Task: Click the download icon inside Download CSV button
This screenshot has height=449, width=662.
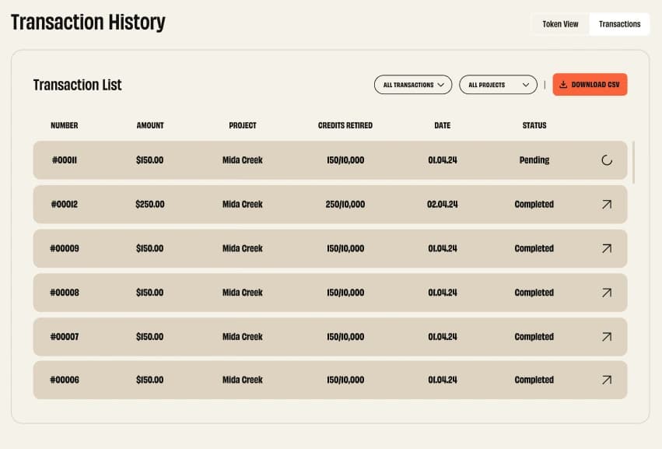Action: (x=562, y=84)
